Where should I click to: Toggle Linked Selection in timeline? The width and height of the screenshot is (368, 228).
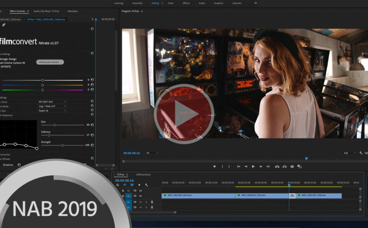tap(132, 185)
